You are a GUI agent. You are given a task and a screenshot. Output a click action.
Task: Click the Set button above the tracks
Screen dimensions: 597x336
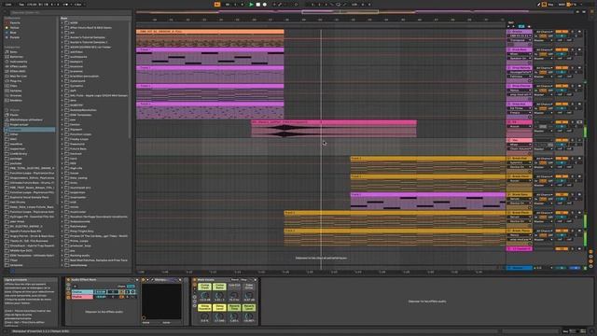(511, 22)
